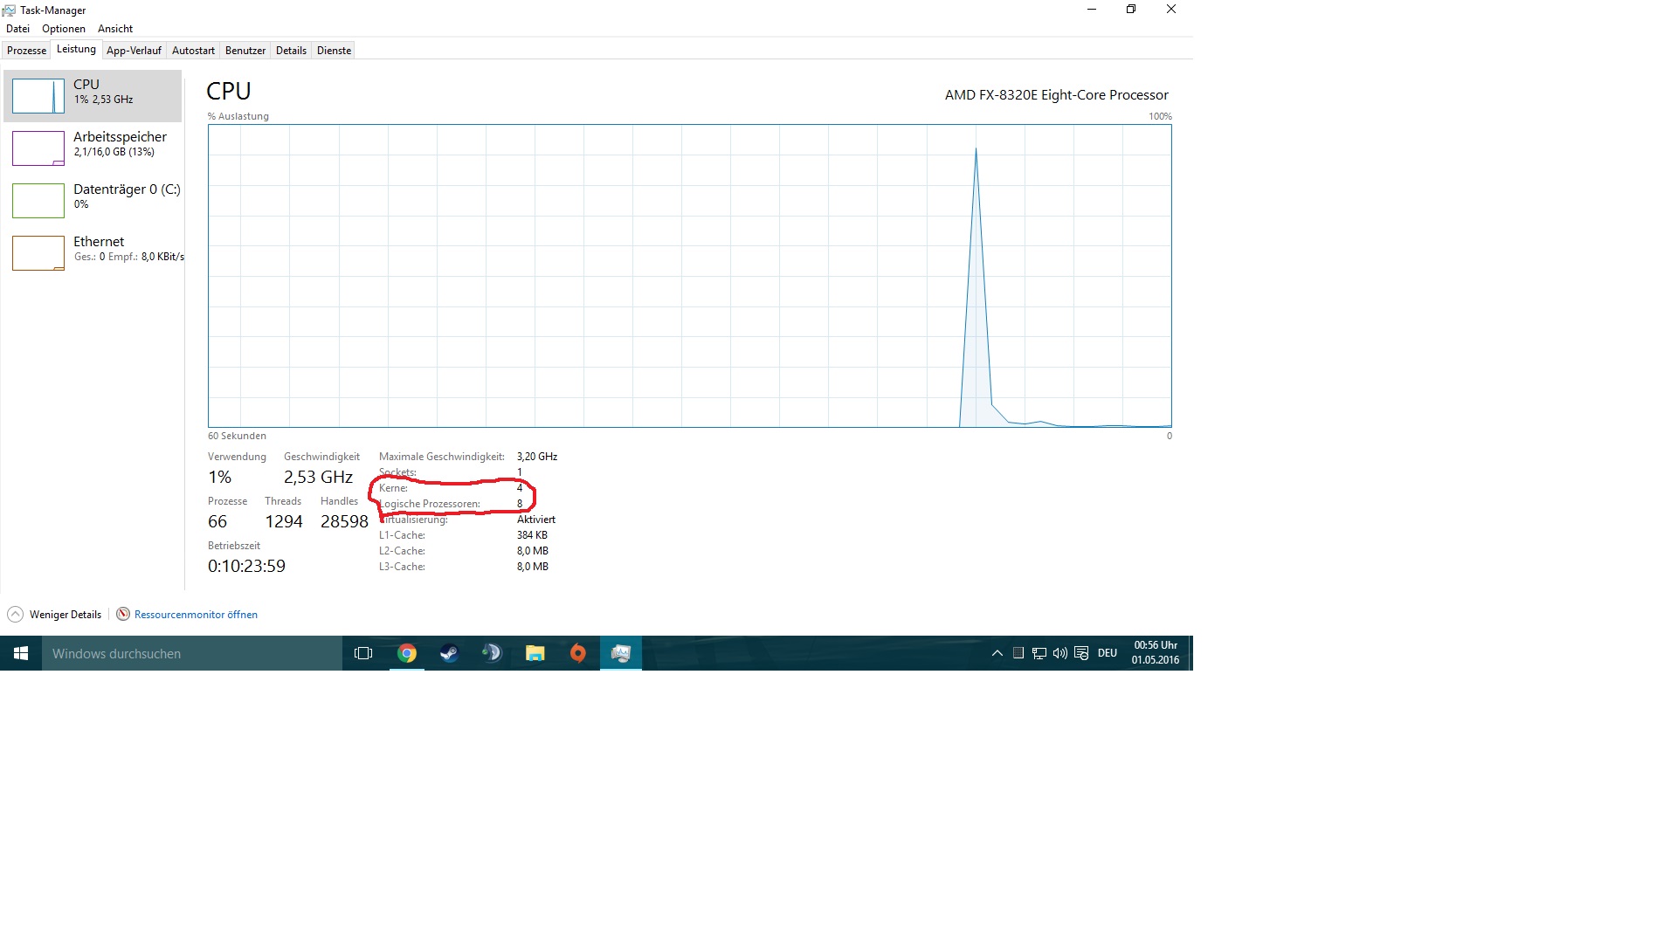Collapse view with Weniger Details arrow
This screenshot has width=1677, height=943.
[16, 615]
